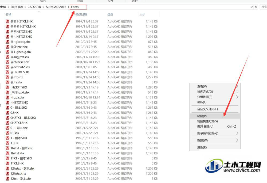The image size is (267, 183).
Task: Expand the 授予访问权限(G) submenu arrow
Action: [237, 133]
